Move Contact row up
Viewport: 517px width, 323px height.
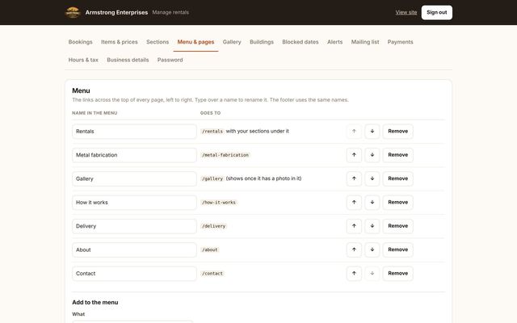pos(354,274)
